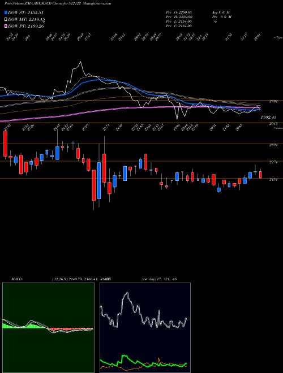Click the magenta DOW PT legend swatch
This screenshot has width=283, height=373.
tap(6, 26)
